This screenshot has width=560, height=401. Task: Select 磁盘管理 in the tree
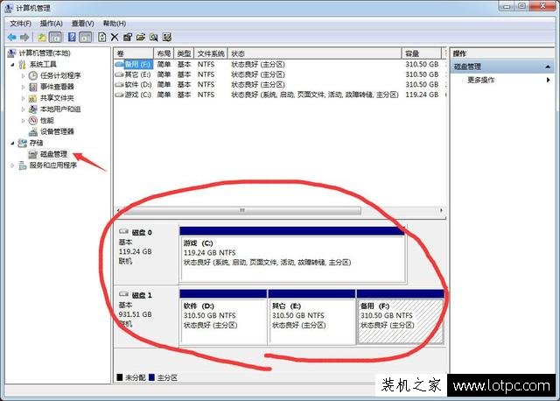[53, 154]
